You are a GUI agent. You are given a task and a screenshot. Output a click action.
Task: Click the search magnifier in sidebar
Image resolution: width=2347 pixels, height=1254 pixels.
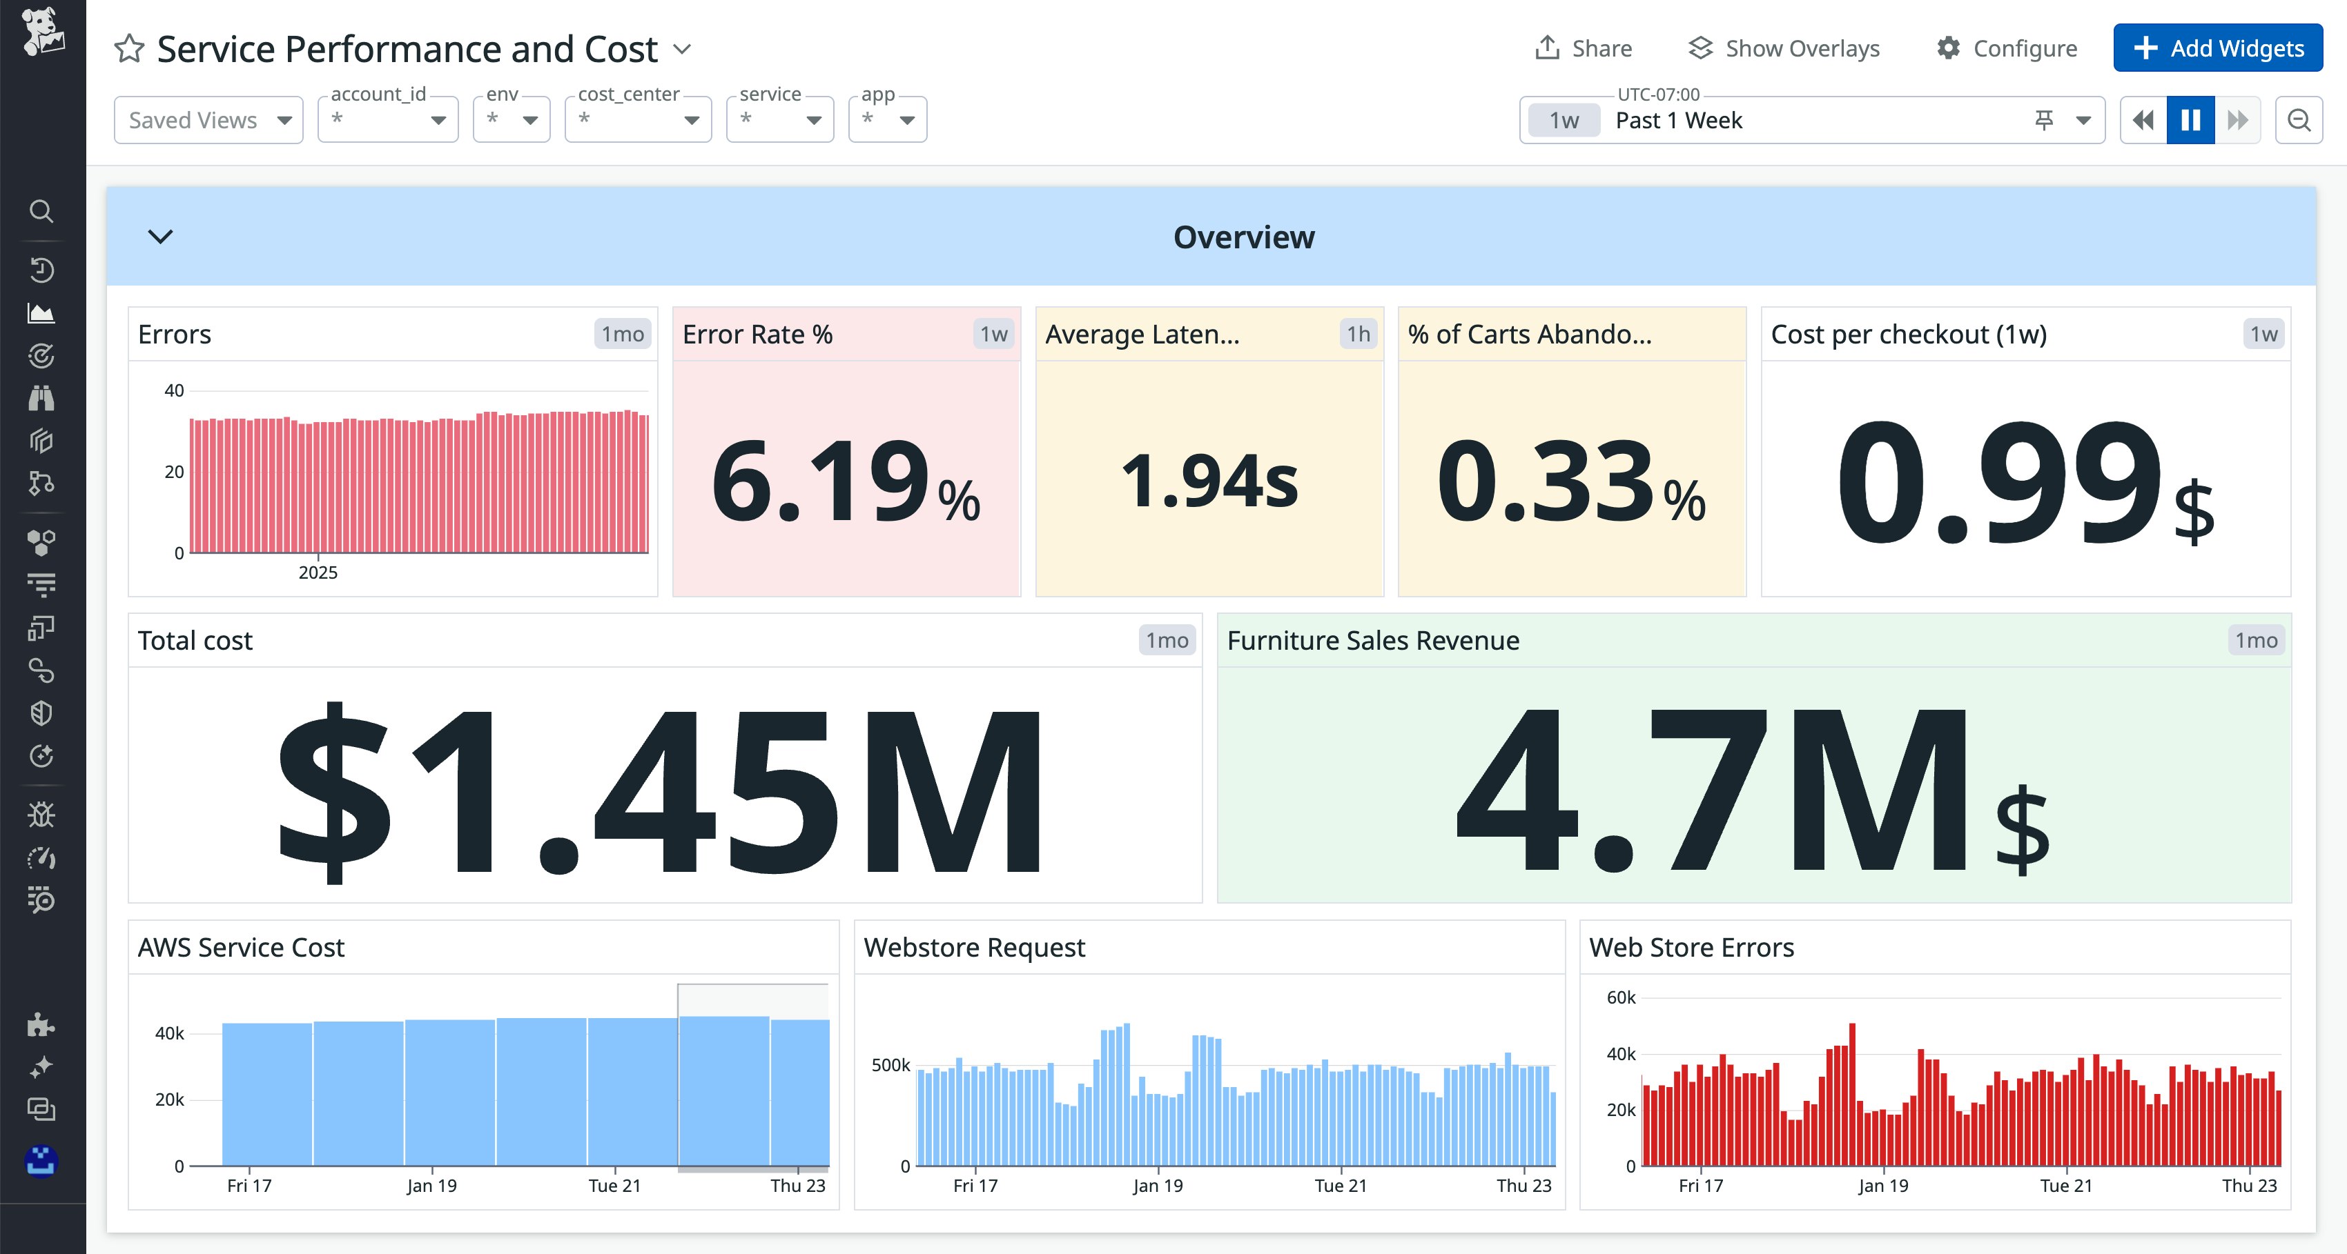click(41, 211)
